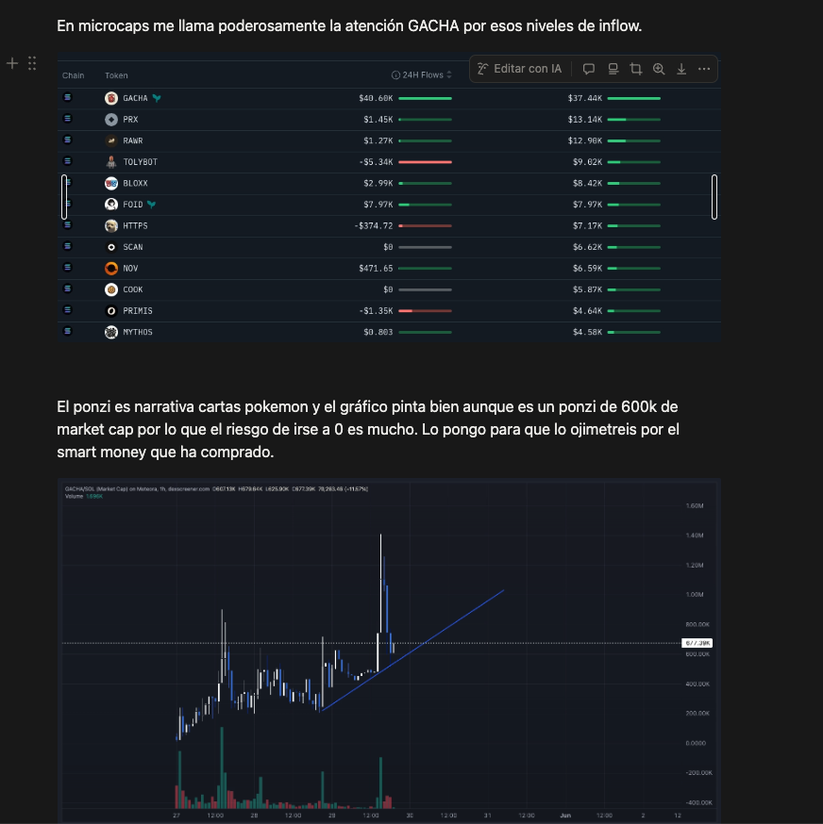
Task: Click the -$1.35K value in the PRIMIS row
Action: (376, 311)
